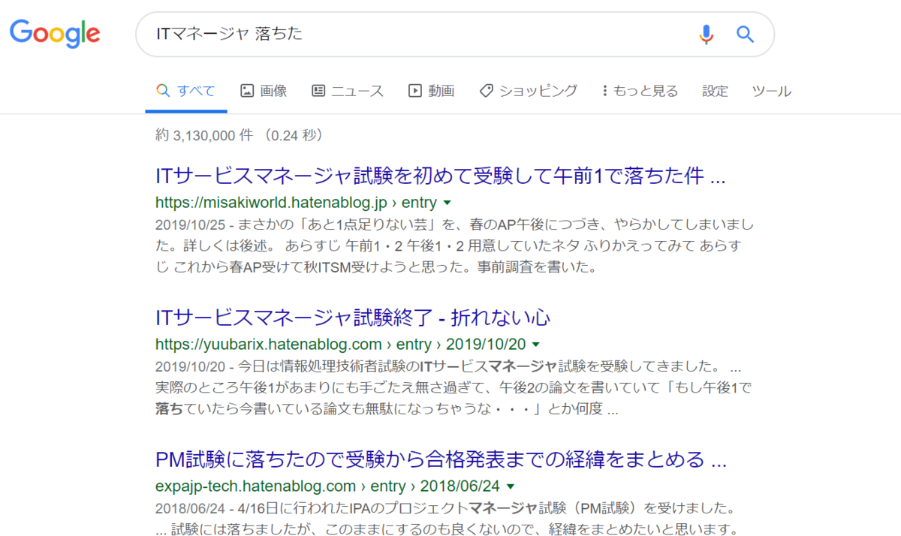Open result ITサービスマネージャ試験終了 - 折れない心
The height and width of the screenshot is (536, 901).
pyautogui.click(x=353, y=318)
